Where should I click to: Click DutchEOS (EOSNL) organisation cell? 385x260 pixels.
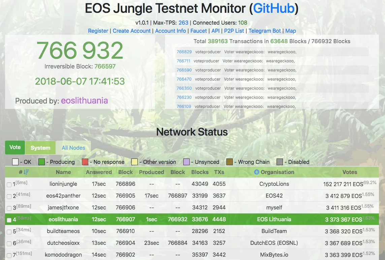(274, 243)
